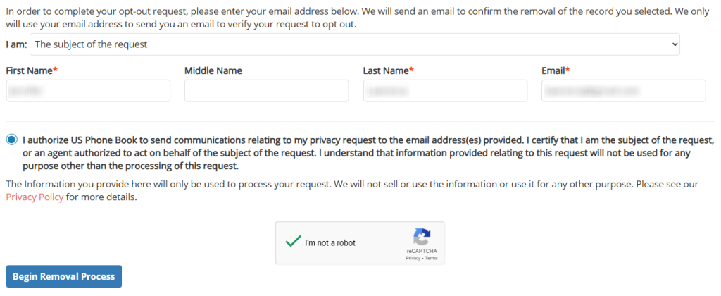Open the Privacy Policy link
Image resolution: width=721 pixels, height=296 pixels.
(35, 197)
